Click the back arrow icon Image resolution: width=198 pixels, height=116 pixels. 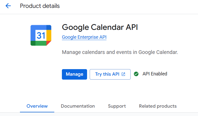pyautogui.click(x=8, y=6)
